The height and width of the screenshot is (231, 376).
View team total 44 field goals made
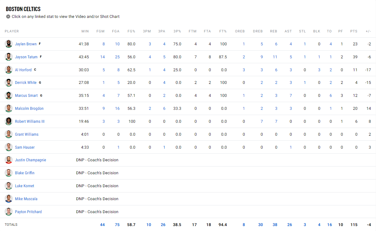102,225
